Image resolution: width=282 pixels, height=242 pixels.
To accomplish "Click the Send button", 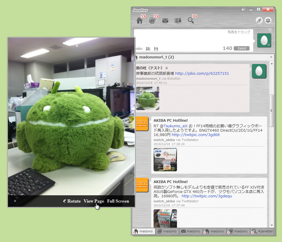I will [242, 48].
